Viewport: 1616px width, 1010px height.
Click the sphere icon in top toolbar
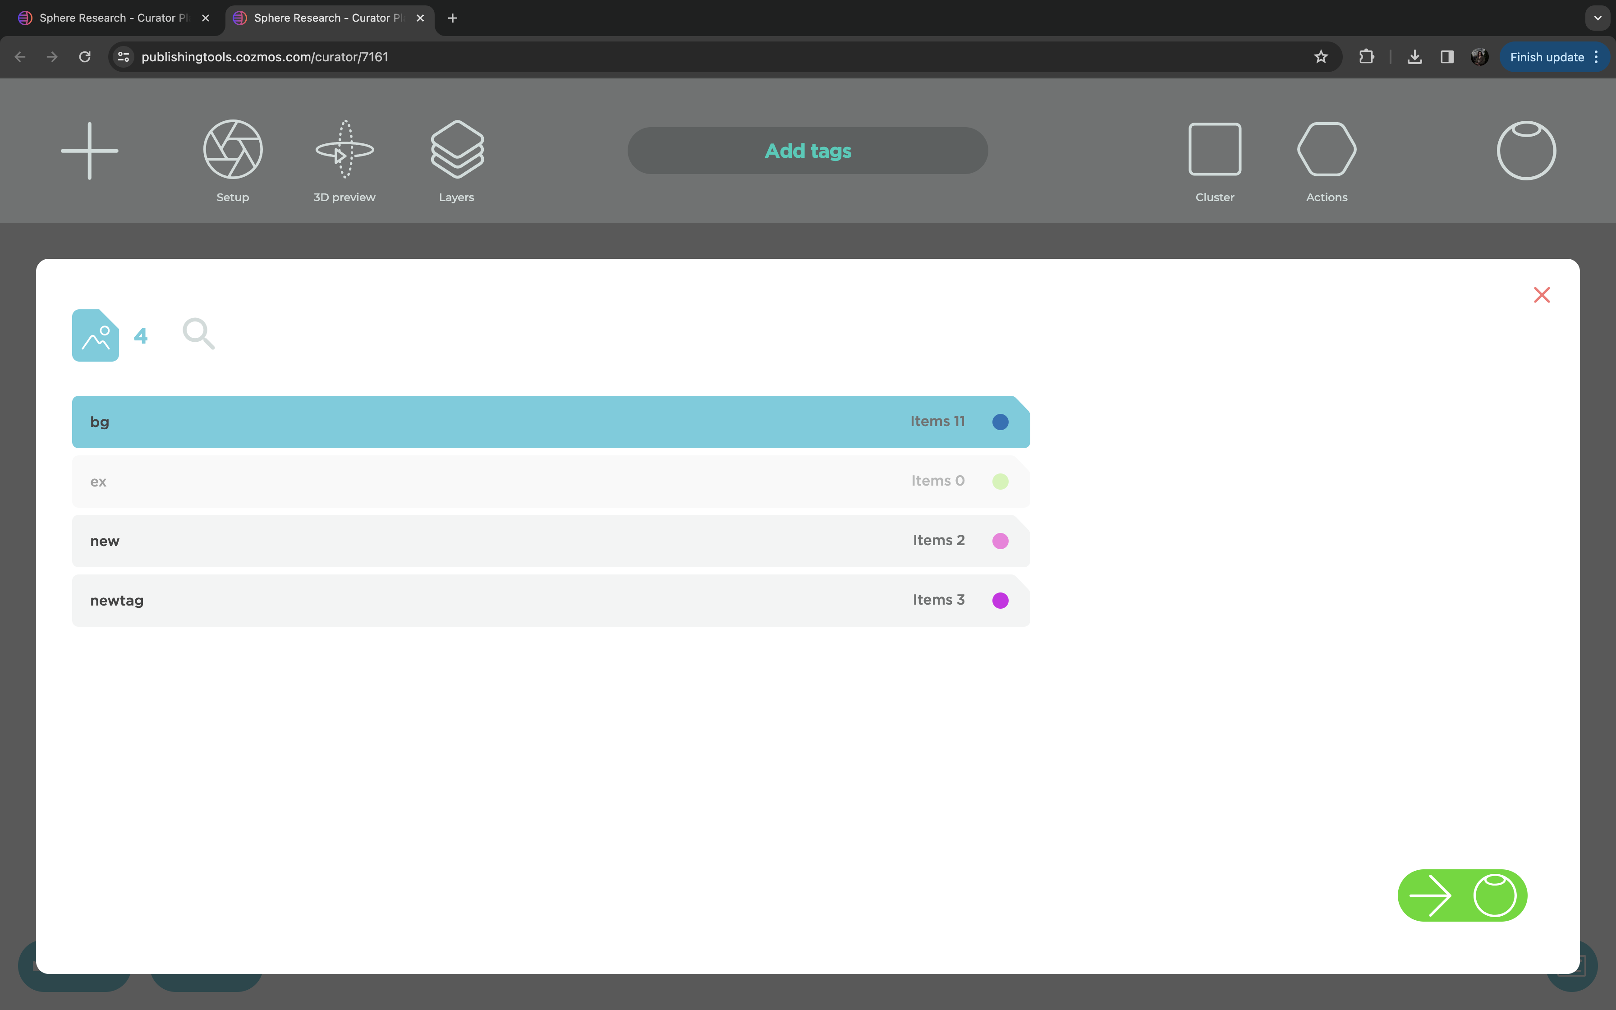pos(1526,150)
